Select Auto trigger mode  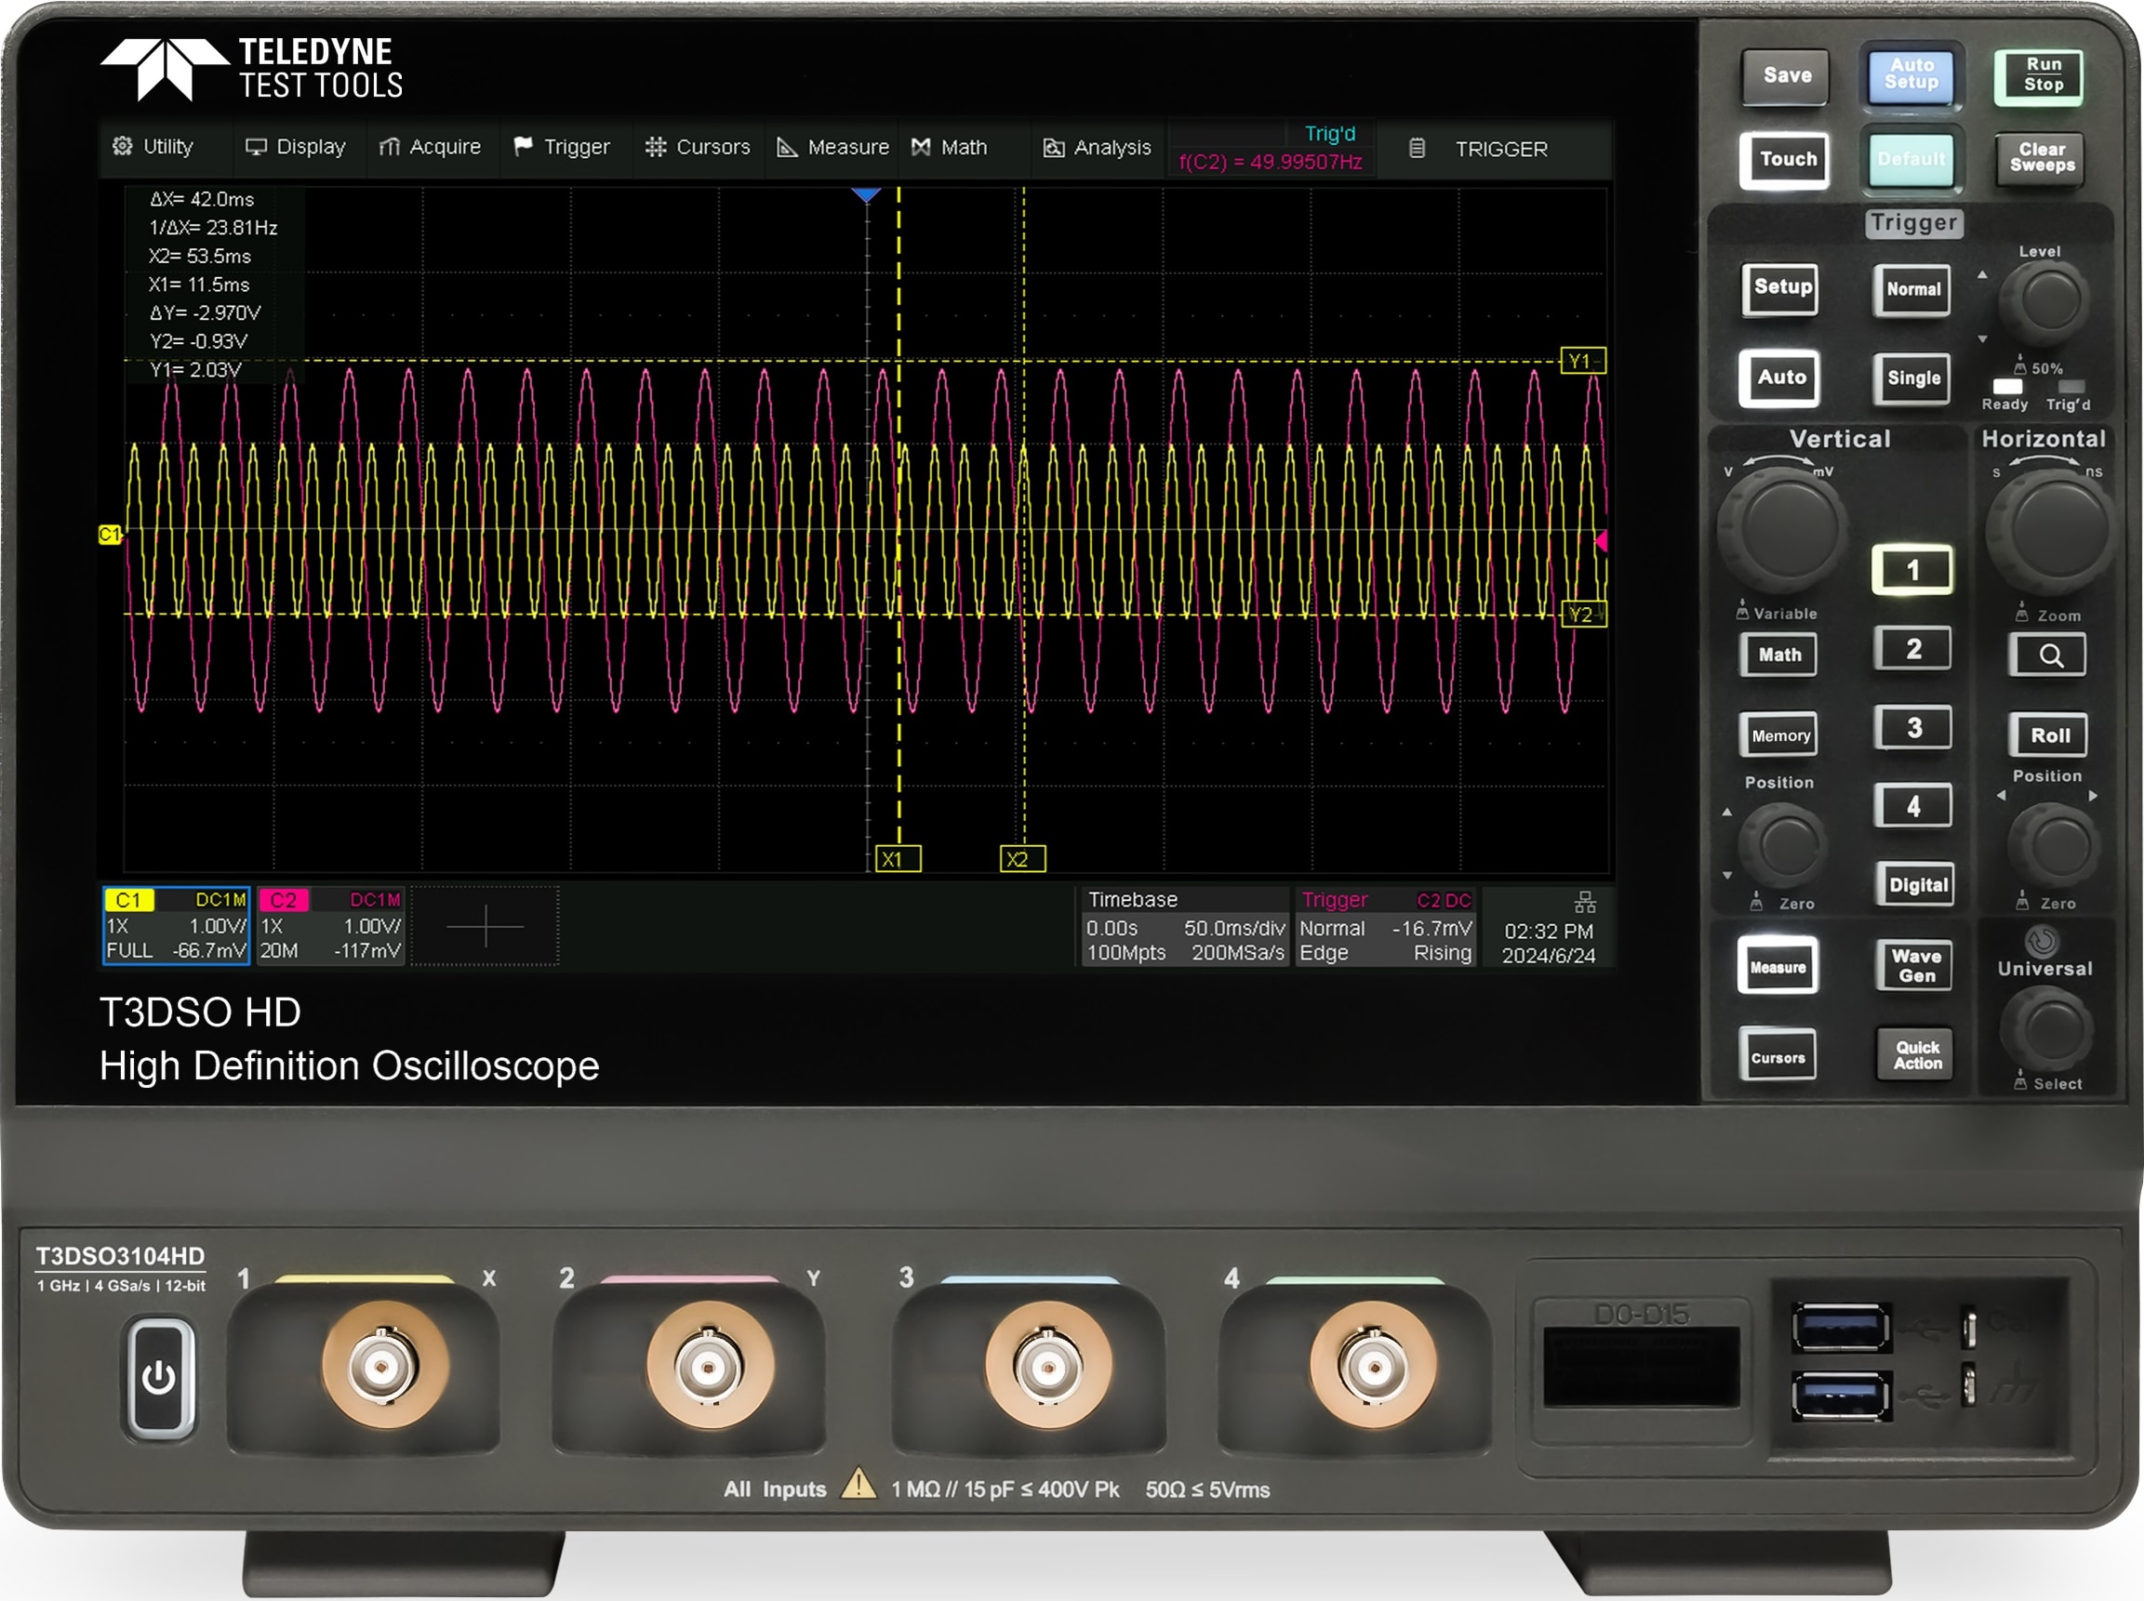click(1779, 377)
